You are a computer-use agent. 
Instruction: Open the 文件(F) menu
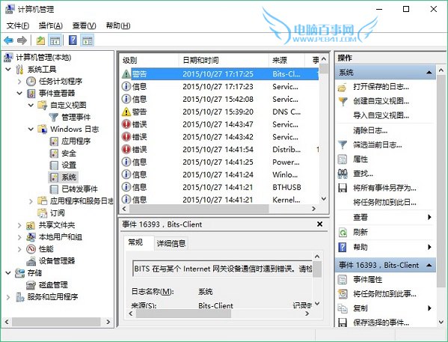18,25
